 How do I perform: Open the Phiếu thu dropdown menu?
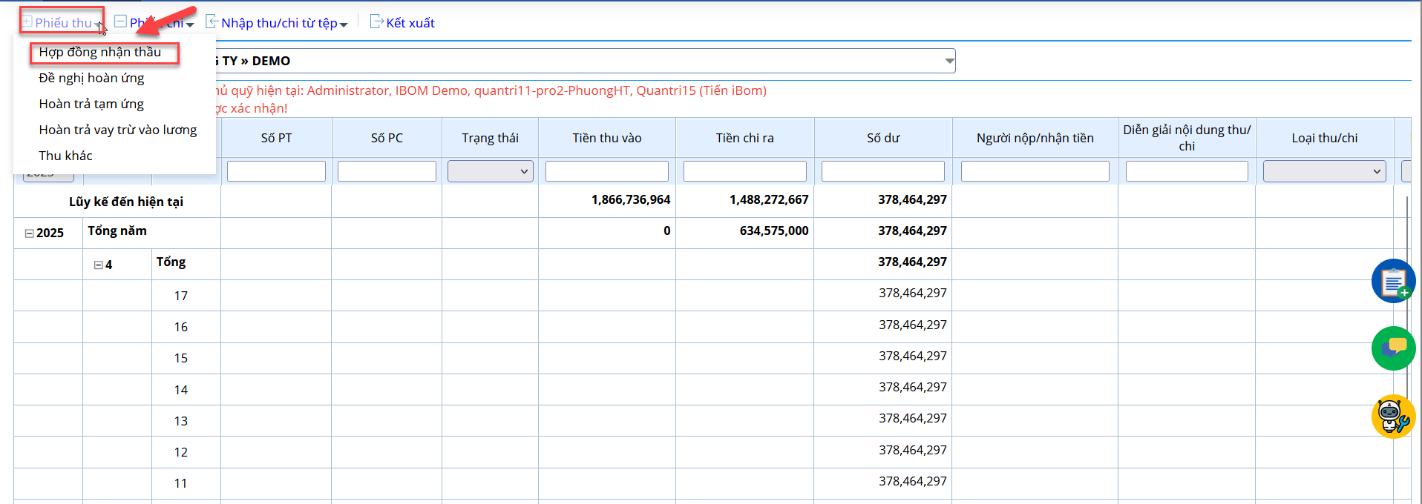62,22
